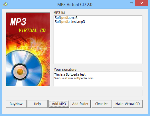Click the MP3 Virtual CD cover image
This screenshot has height=116, width=150.
[x=28, y=49]
